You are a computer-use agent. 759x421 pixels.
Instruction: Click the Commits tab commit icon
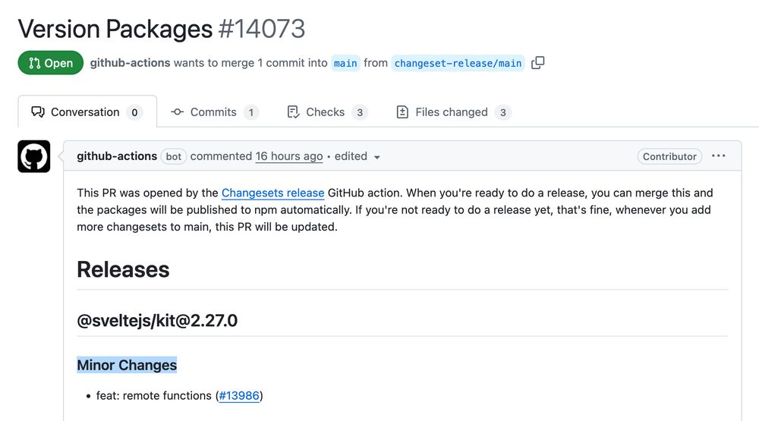point(177,112)
